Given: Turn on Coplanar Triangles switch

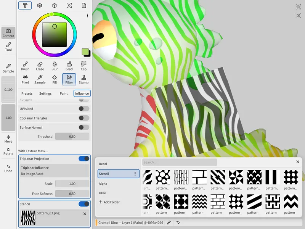Looking at the screenshot, I should [84, 118].
